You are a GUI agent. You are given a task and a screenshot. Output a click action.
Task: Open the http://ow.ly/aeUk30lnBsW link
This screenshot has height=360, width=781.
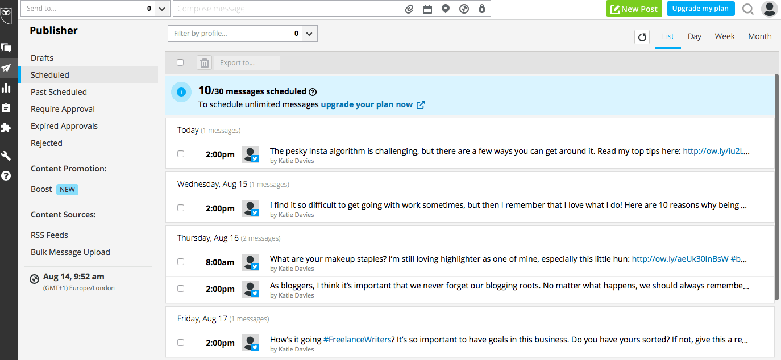(680, 259)
